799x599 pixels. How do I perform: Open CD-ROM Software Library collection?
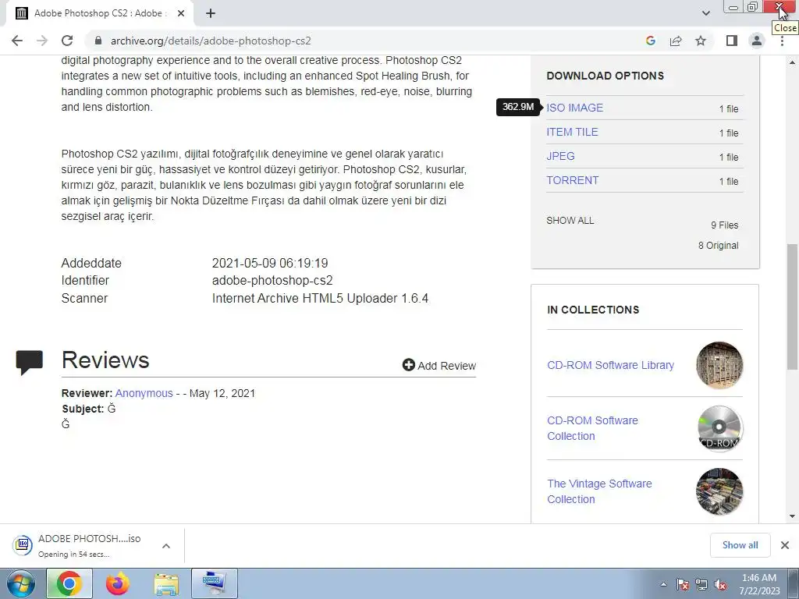click(610, 365)
